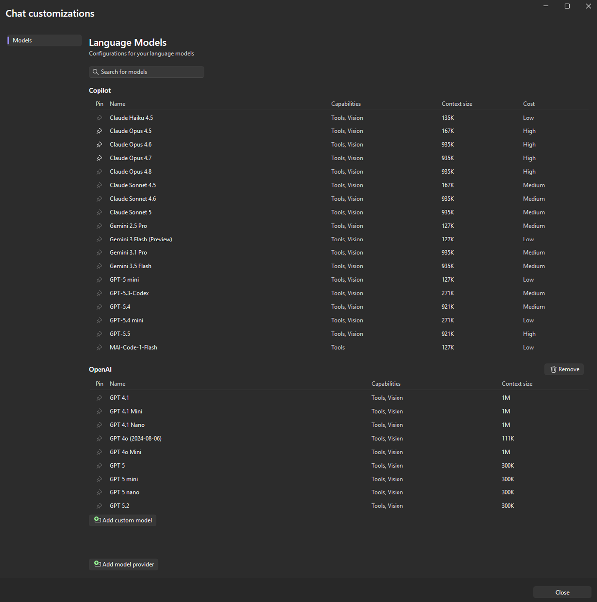Unpin the Claude Opus 4.7 model
Screen dimensions: 597x602
[99, 158]
